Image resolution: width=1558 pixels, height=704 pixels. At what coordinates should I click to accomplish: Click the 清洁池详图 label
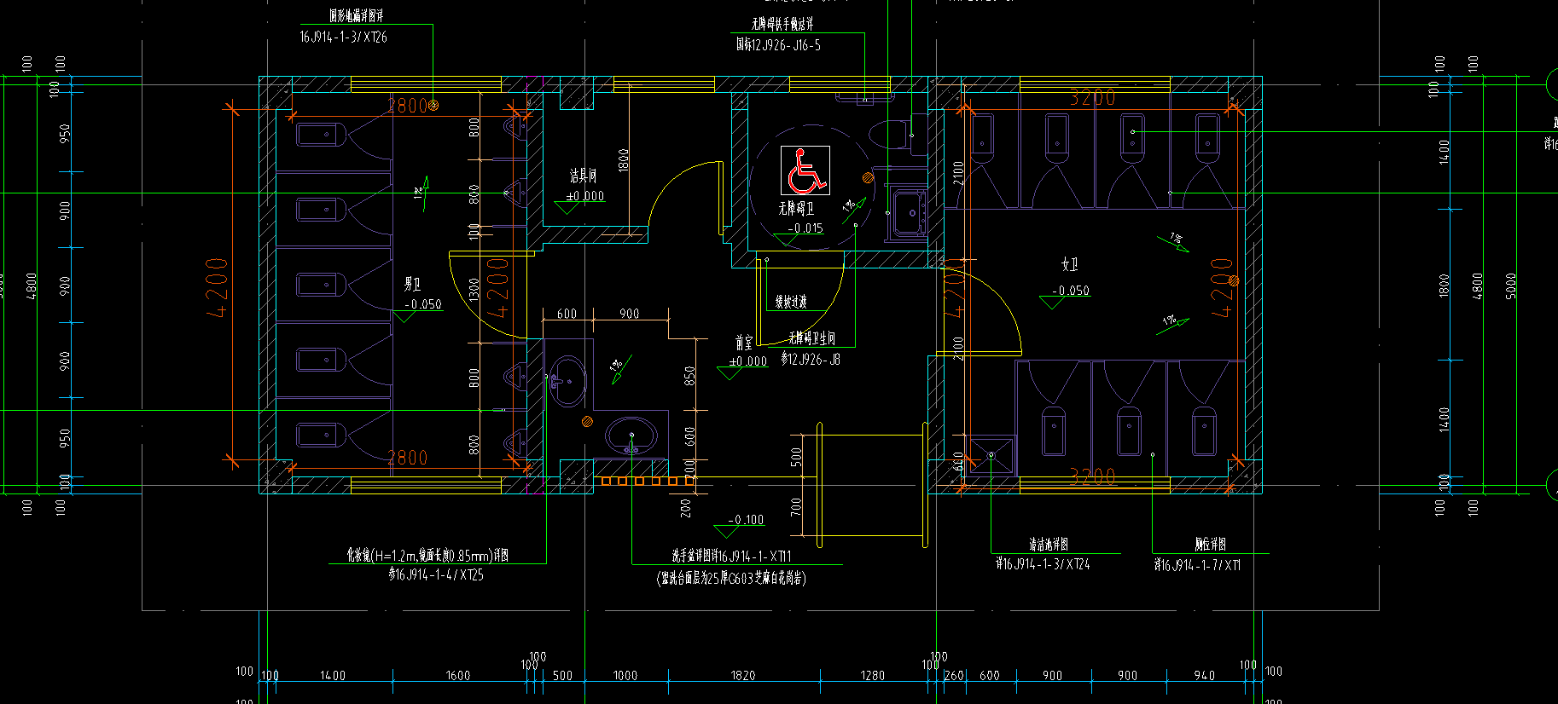[x=1049, y=544]
